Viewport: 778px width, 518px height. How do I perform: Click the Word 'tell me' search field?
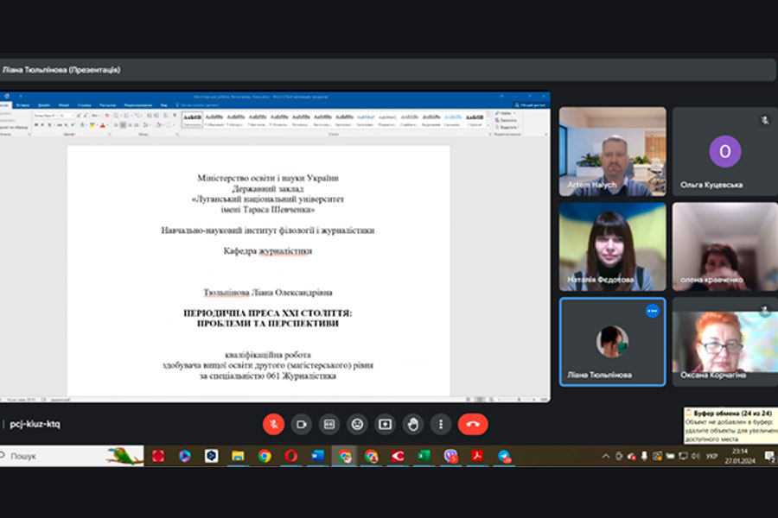(x=198, y=105)
